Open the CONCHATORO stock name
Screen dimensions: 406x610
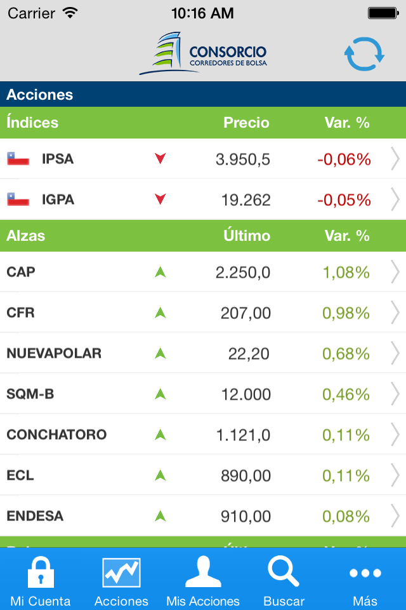click(56, 435)
